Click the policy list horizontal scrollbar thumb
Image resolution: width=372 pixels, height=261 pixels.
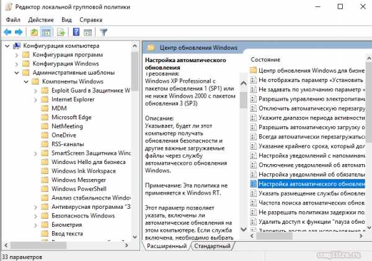click(x=275, y=236)
